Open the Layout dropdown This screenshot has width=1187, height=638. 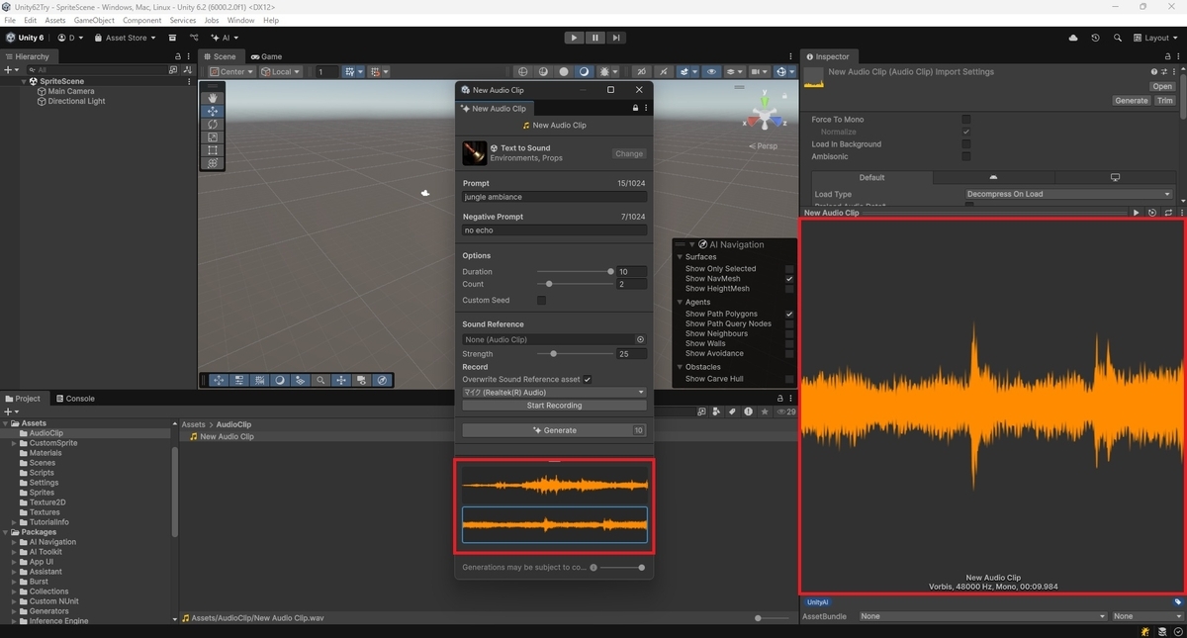tap(1157, 38)
